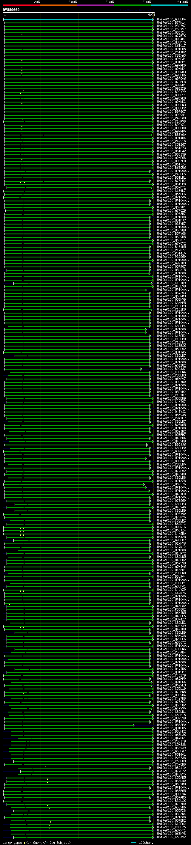Click the cyan alignment bar of UniRef100_A8JDP4
This screenshot has height=845, width=191.
78,19
